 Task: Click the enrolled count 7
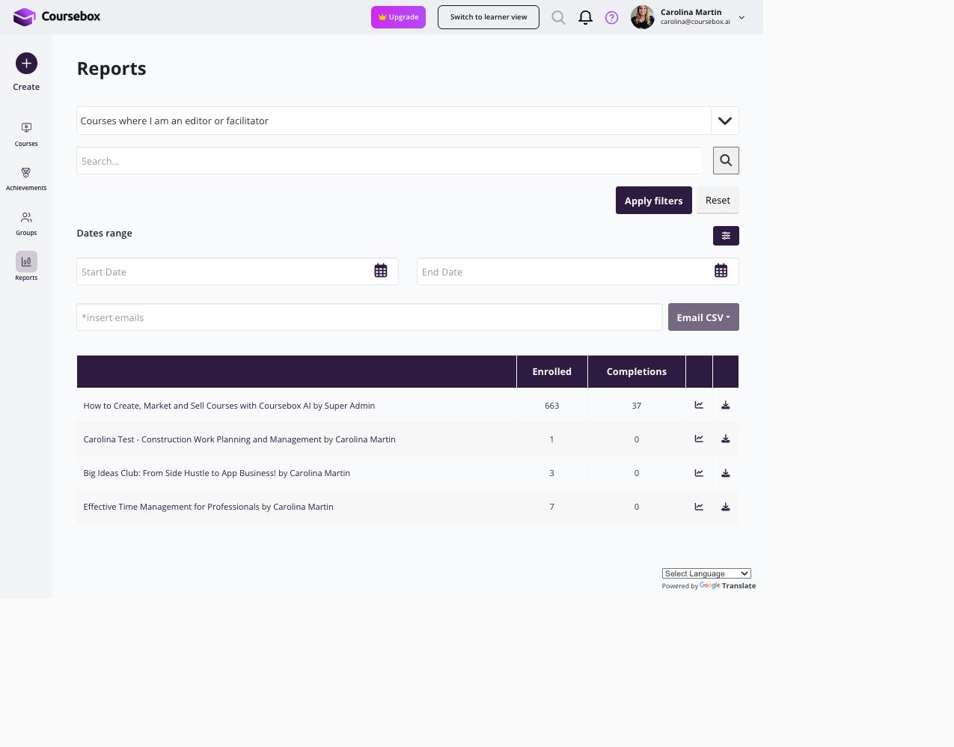(552, 507)
